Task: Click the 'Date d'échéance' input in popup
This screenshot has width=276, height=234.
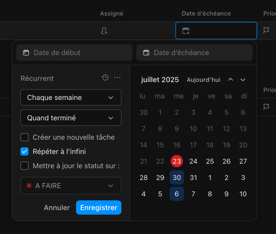Action: point(194,53)
